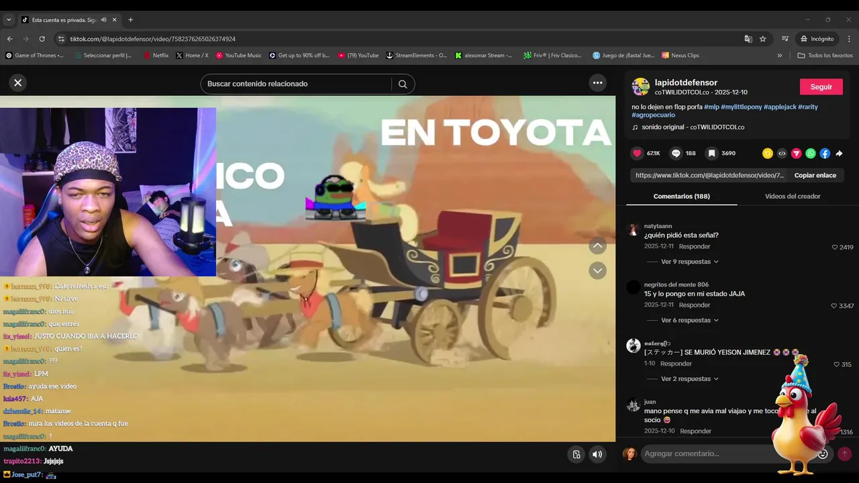Switch to Comentarios (188) tab
The height and width of the screenshot is (483, 859).
(681, 196)
